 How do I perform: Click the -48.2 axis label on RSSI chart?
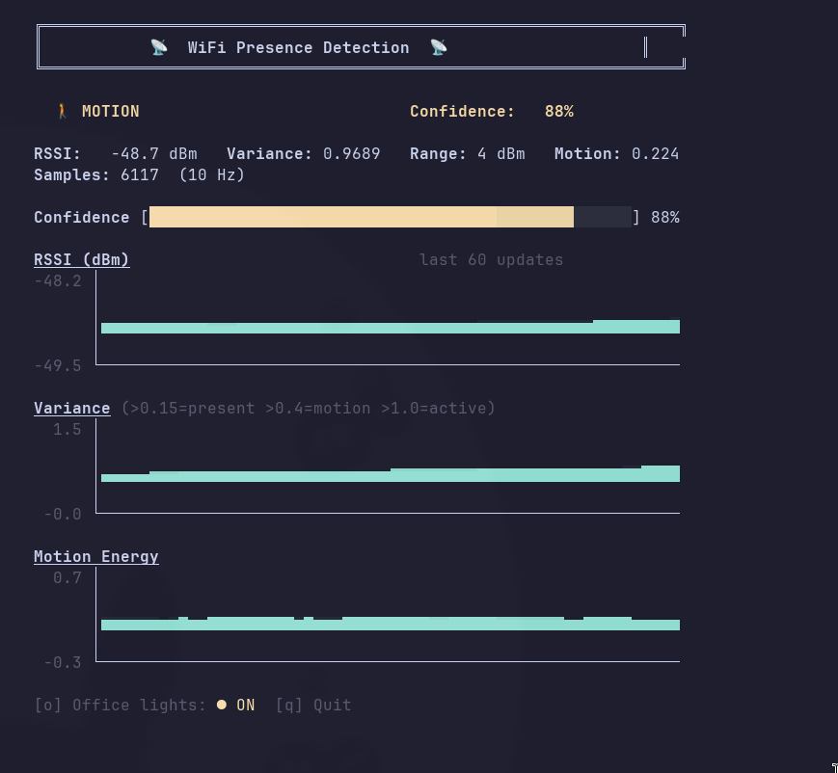click(58, 281)
